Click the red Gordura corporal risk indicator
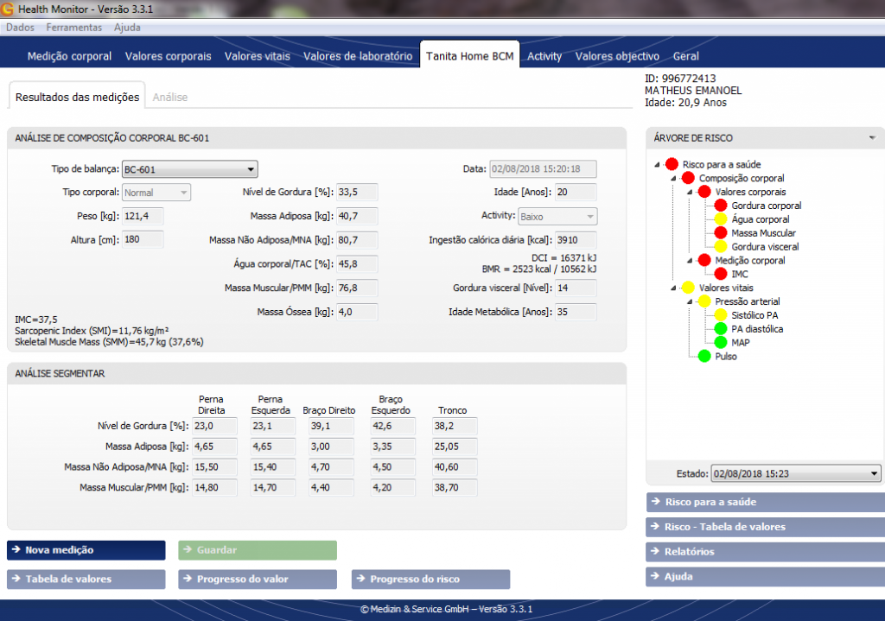This screenshot has height=621, width=885. [719, 206]
